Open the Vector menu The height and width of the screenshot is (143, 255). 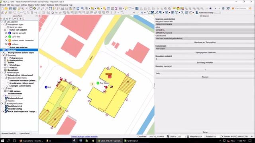pyautogui.click(x=37, y=5)
